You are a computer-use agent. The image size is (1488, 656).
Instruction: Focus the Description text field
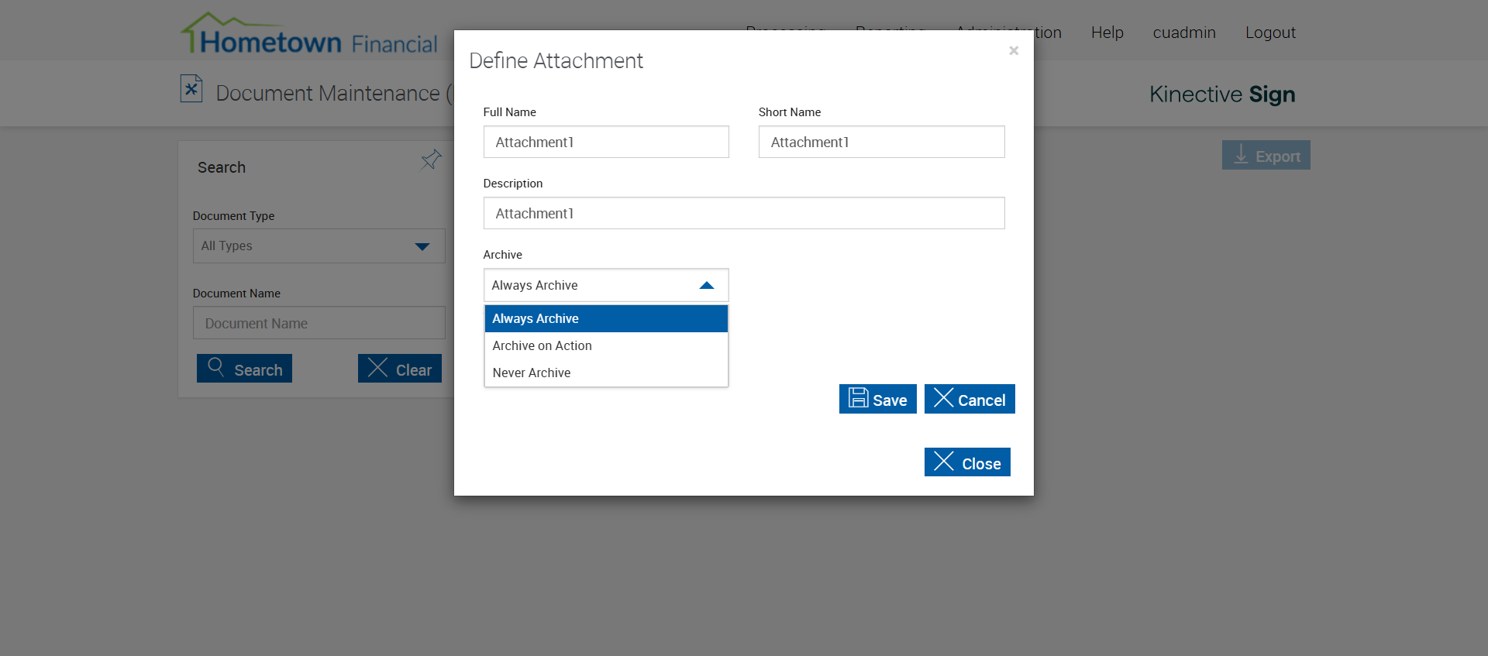pyautogui.click(x=744, y=214)
